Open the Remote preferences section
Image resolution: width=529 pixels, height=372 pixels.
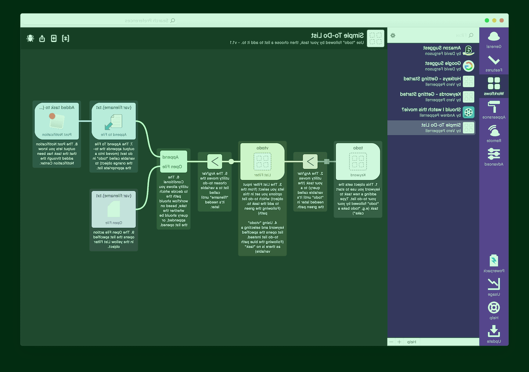point(494,134)
